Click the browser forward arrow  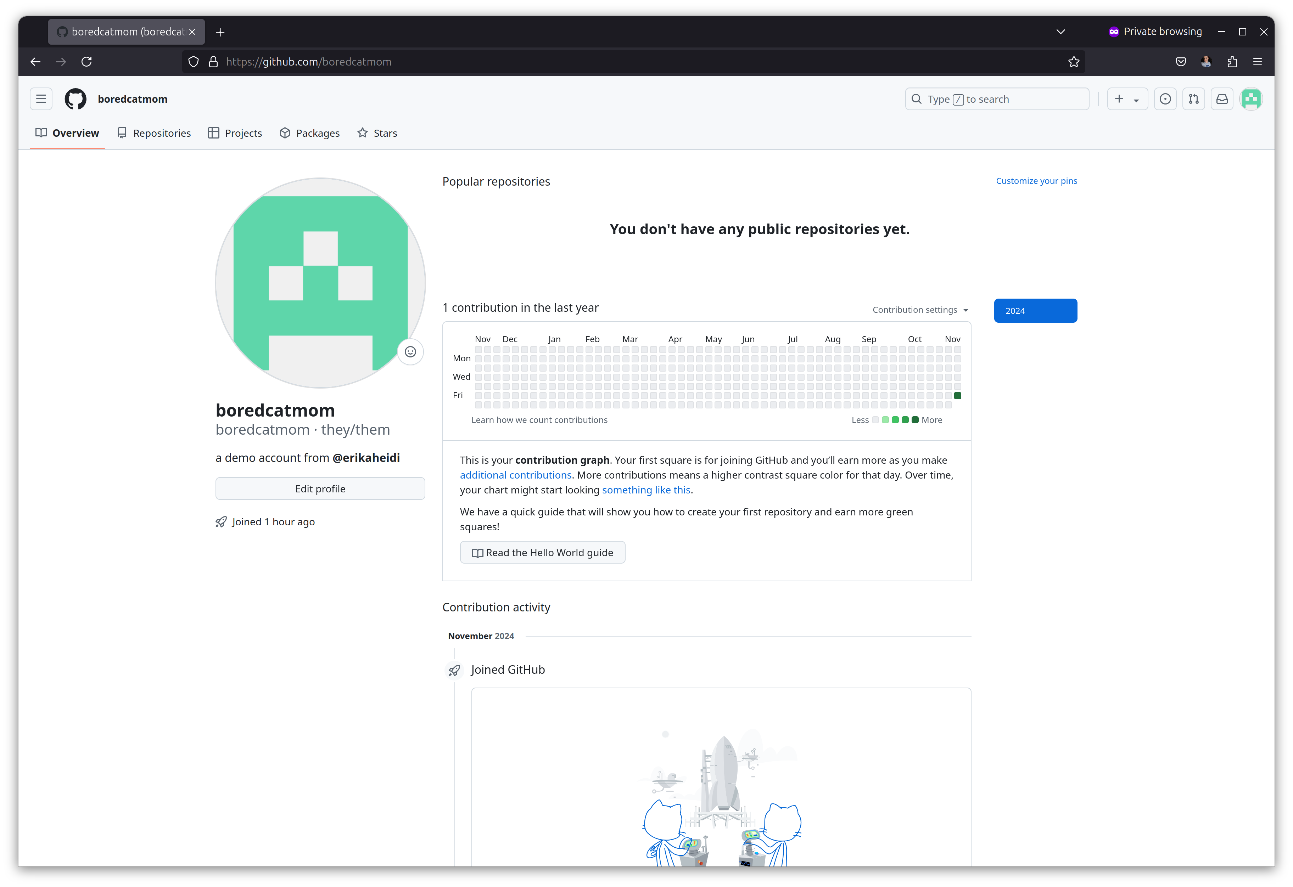[x=61, y=62]
